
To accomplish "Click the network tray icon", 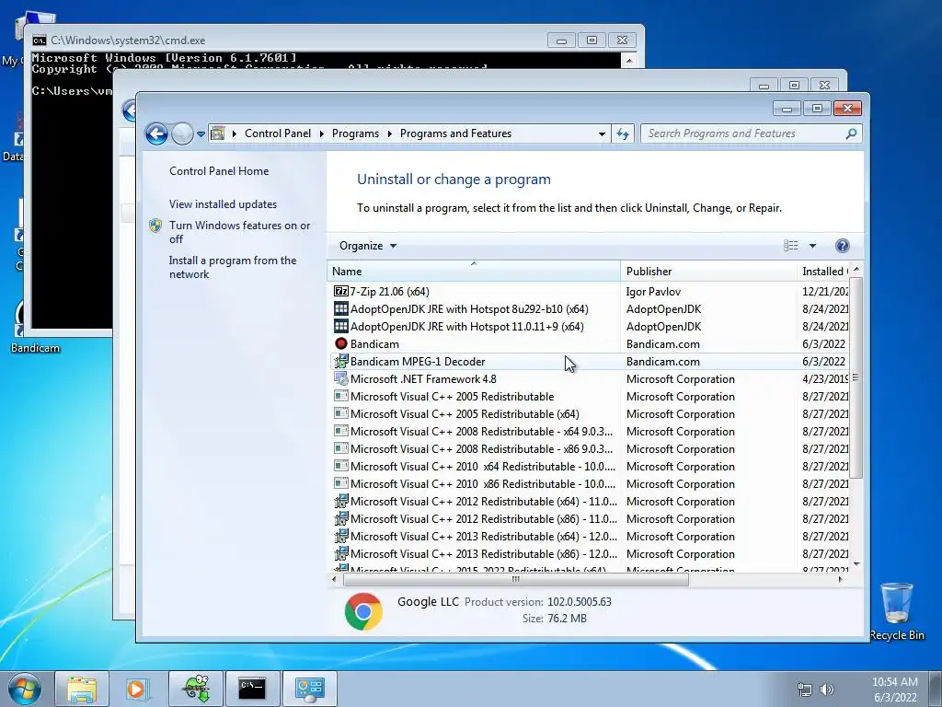I will pyautogui.click(x=804, y=690).
